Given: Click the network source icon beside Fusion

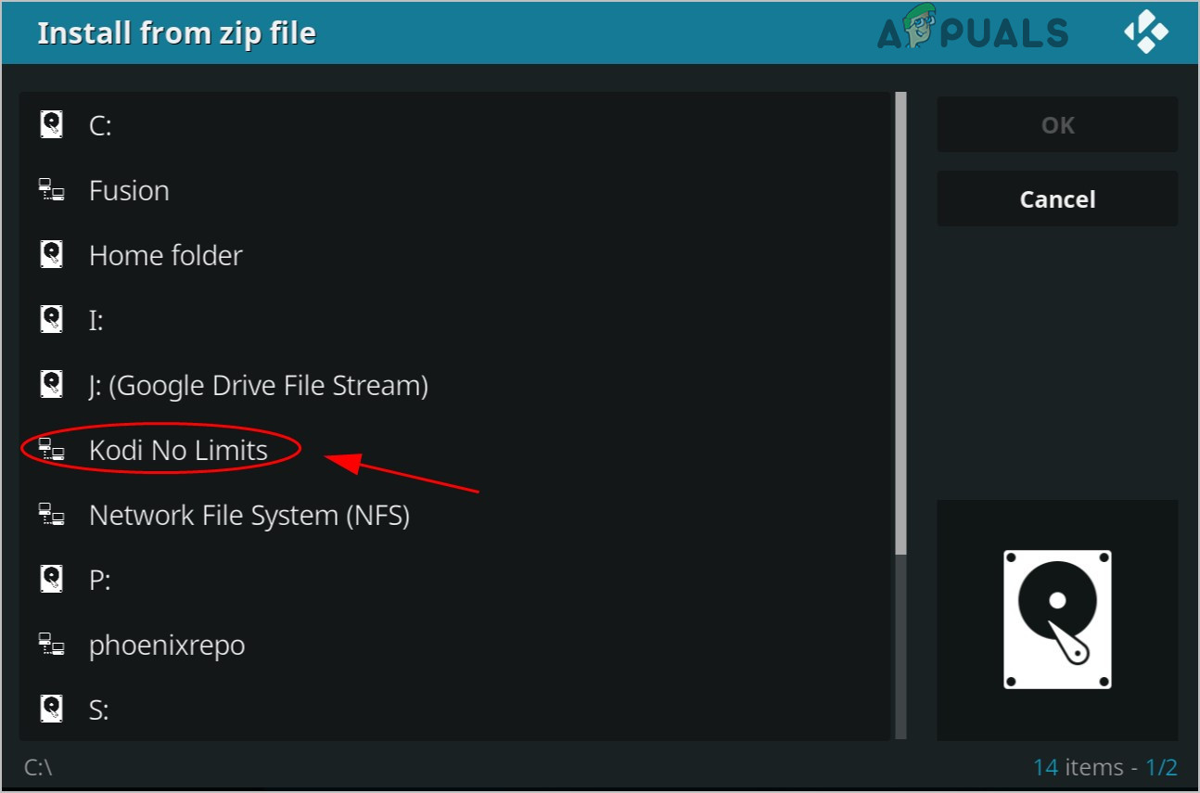Looking at the screenshot, I should (52, 191).
